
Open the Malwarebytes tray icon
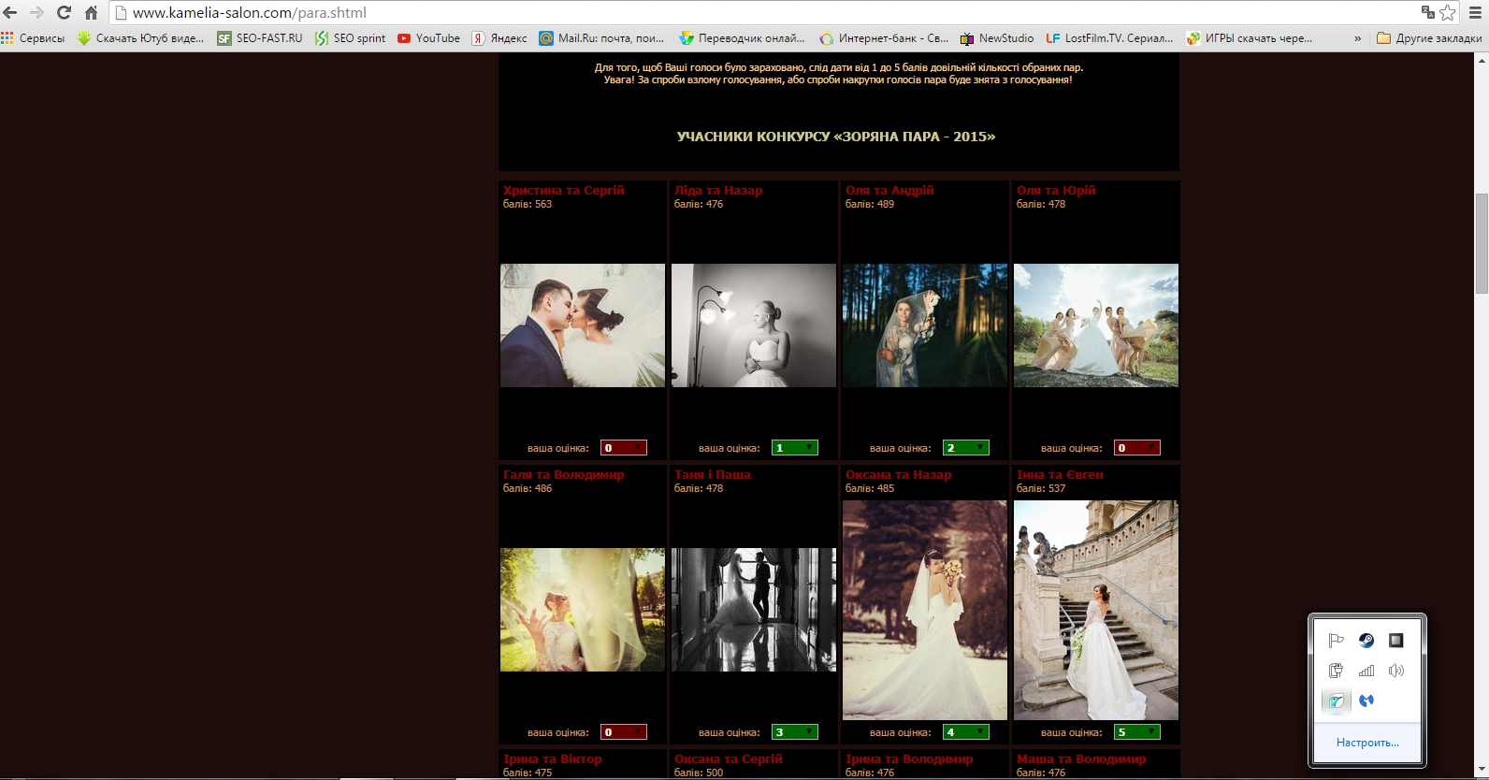pyautogui.click(x=1366, y=701)
